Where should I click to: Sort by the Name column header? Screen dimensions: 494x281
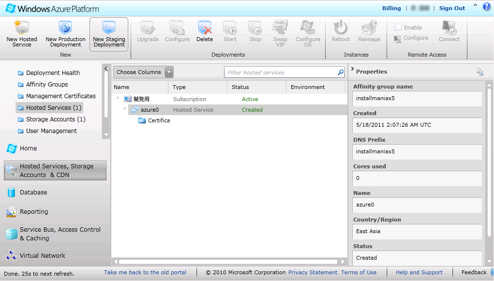[x=140, y=87]
